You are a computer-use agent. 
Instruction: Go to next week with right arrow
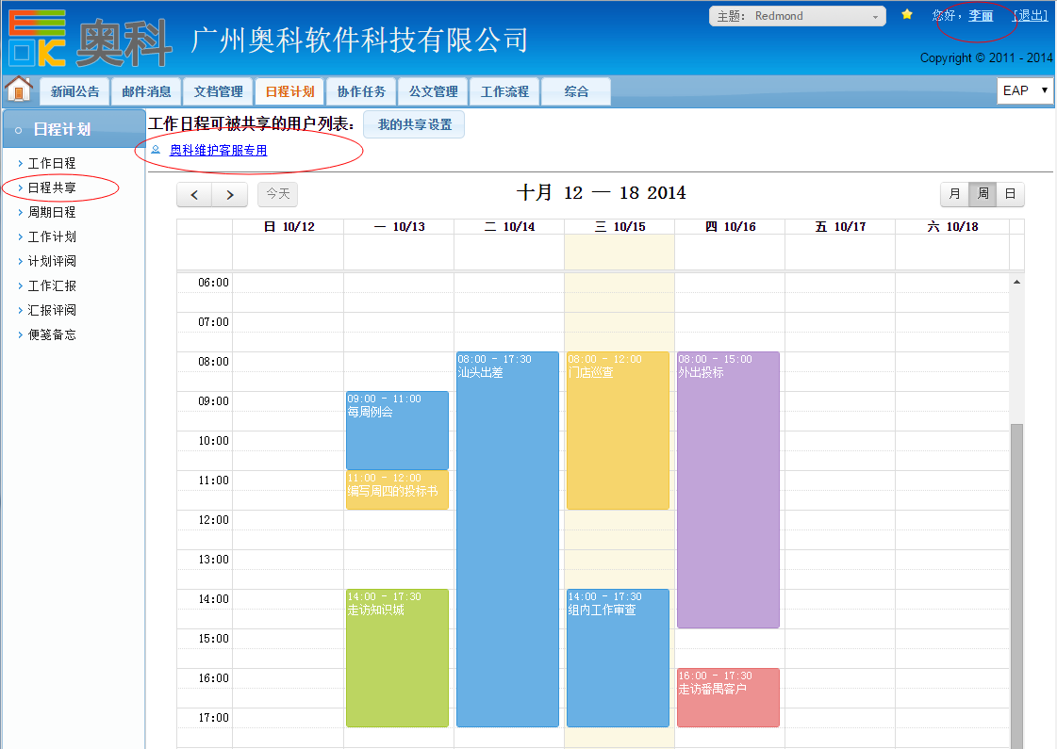[x=230, y=195]
